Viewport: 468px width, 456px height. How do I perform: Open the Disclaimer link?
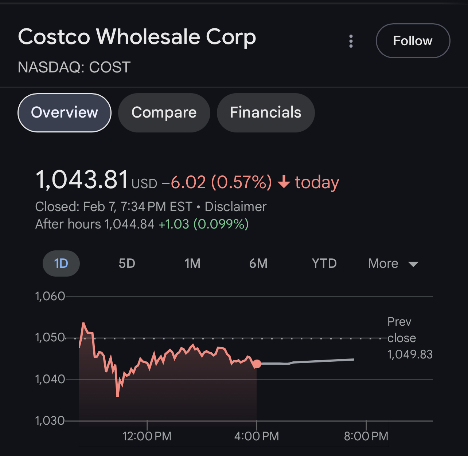[235, 207]
